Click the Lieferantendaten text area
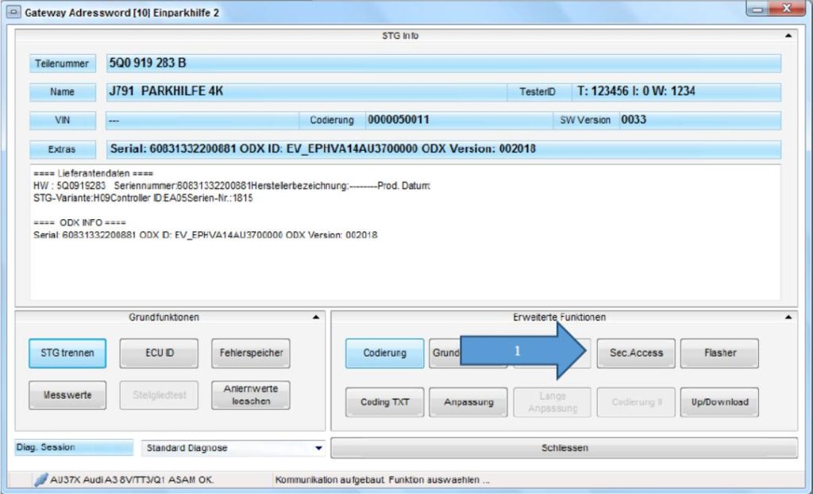Image resolution: width=813 pixels, height=494 pixels. point(405,233)
